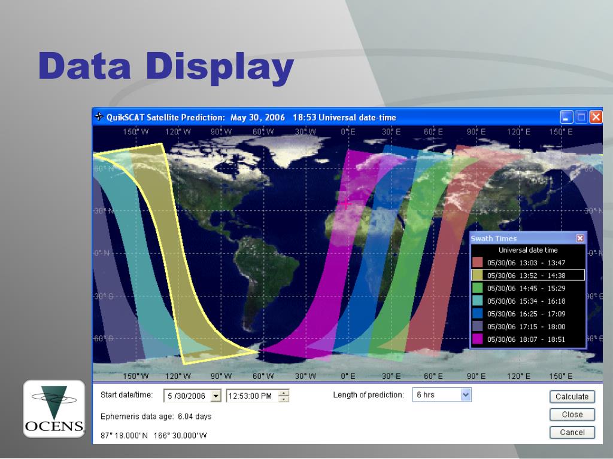Click the Close button under Calculate
Image resolution: width=613 pixels, height=459 pixels.
572,415
